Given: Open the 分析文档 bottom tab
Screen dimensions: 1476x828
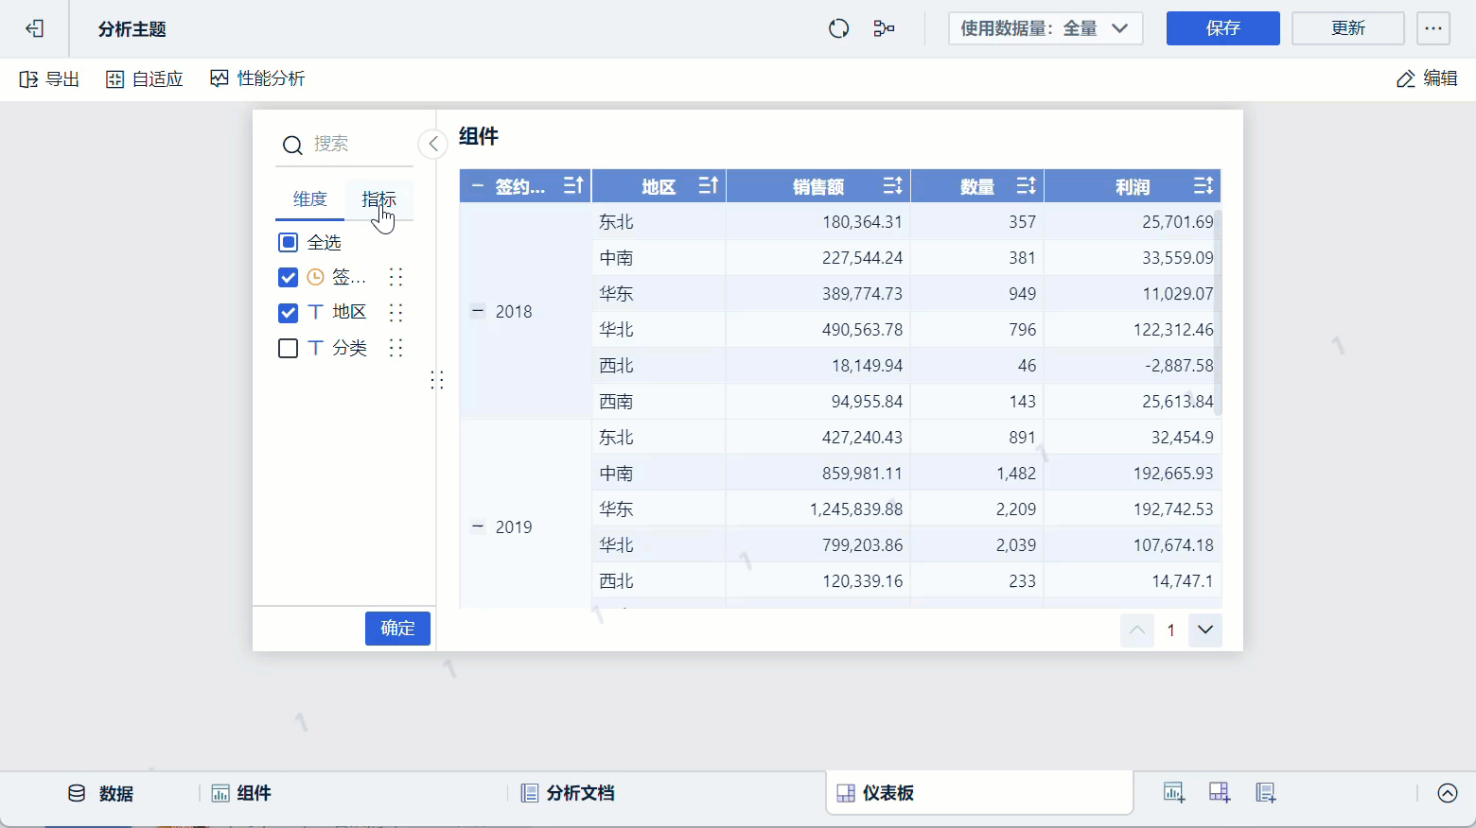Looking at the screenshot, I should tap(568, 793).
